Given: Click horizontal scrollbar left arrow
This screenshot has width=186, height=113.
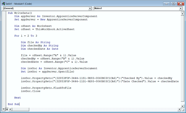Looking at the screenshot, I should point(10,109).
